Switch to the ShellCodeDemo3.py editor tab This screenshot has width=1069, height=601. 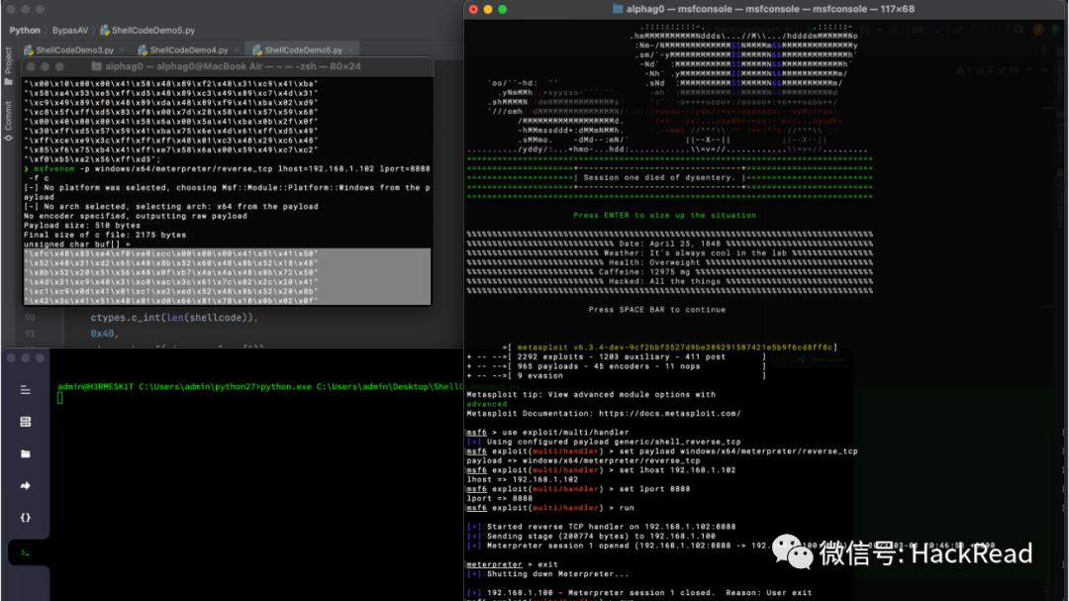coord(74,50)
